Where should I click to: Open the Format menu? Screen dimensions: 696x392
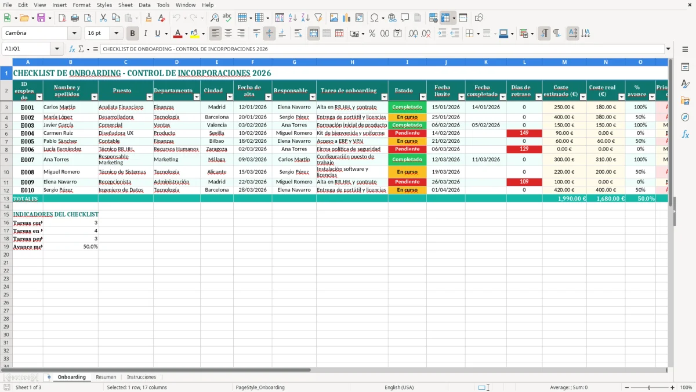(x=81, y=5)
